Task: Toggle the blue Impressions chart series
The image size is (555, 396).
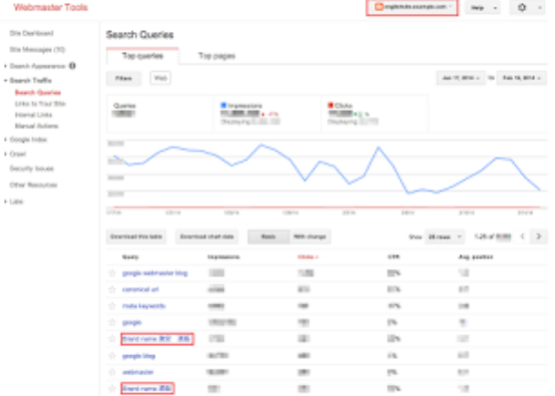Action: point(224,106)
